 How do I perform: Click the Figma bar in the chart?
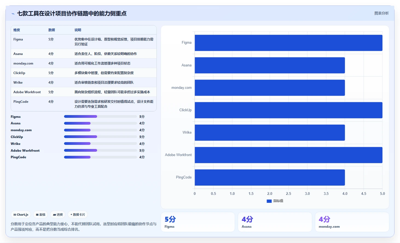(x=288, y=43)
